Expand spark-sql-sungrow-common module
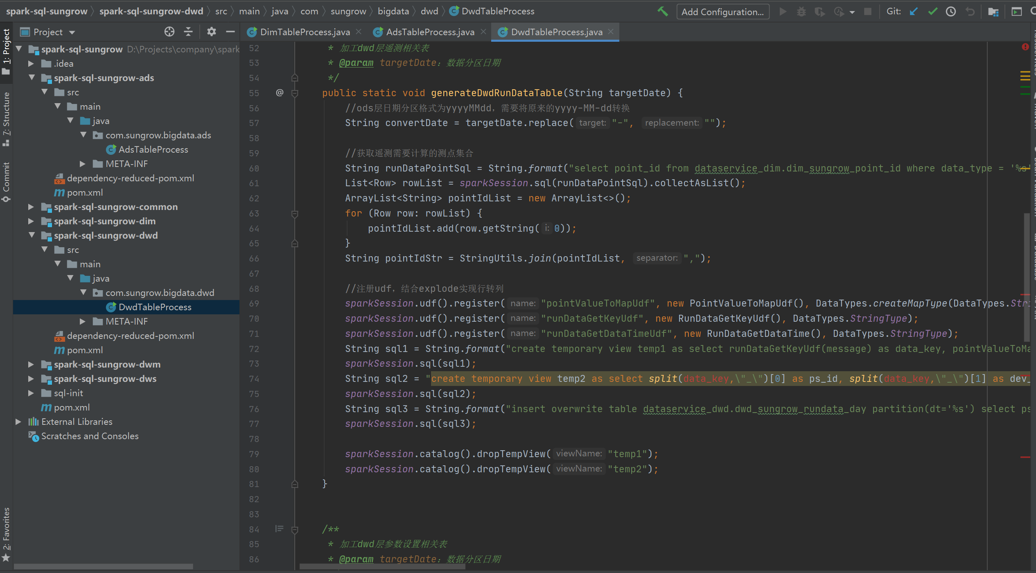The height and width of the screenshot is (573, 1036). pyautogui.click(x=31, y=207)
